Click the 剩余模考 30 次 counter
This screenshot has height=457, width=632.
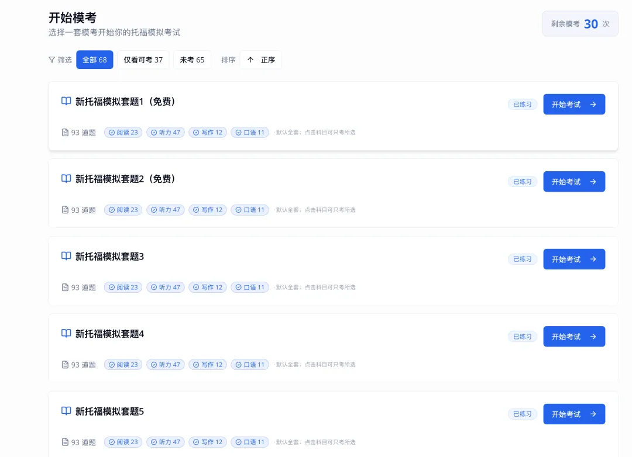[580, 24]
